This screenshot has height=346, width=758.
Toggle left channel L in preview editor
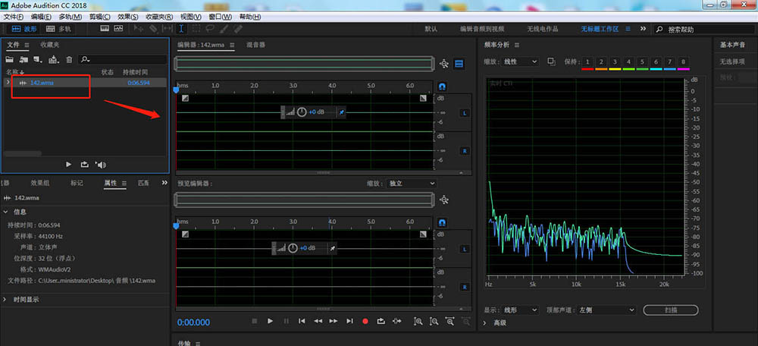465,249
